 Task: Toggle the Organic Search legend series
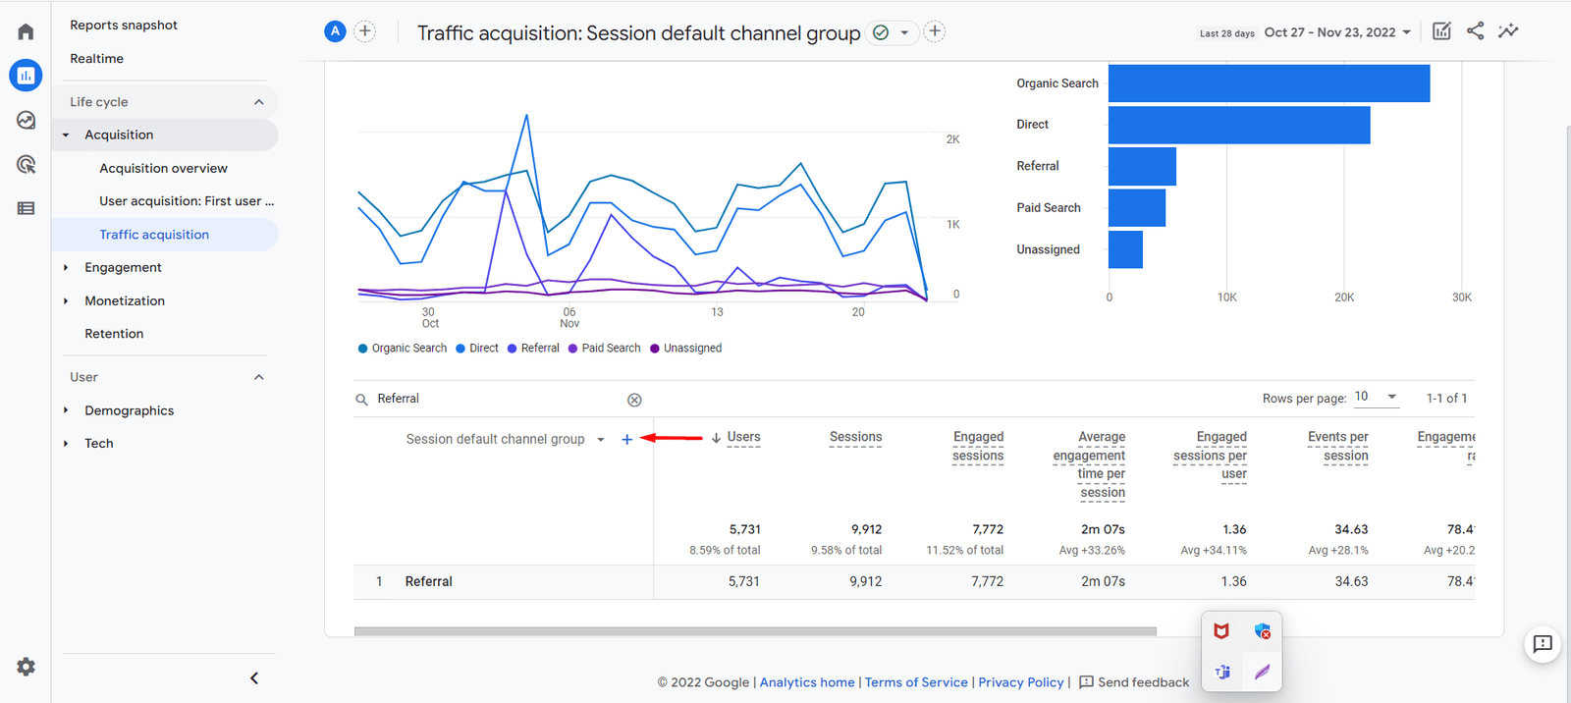click(403, 349)
